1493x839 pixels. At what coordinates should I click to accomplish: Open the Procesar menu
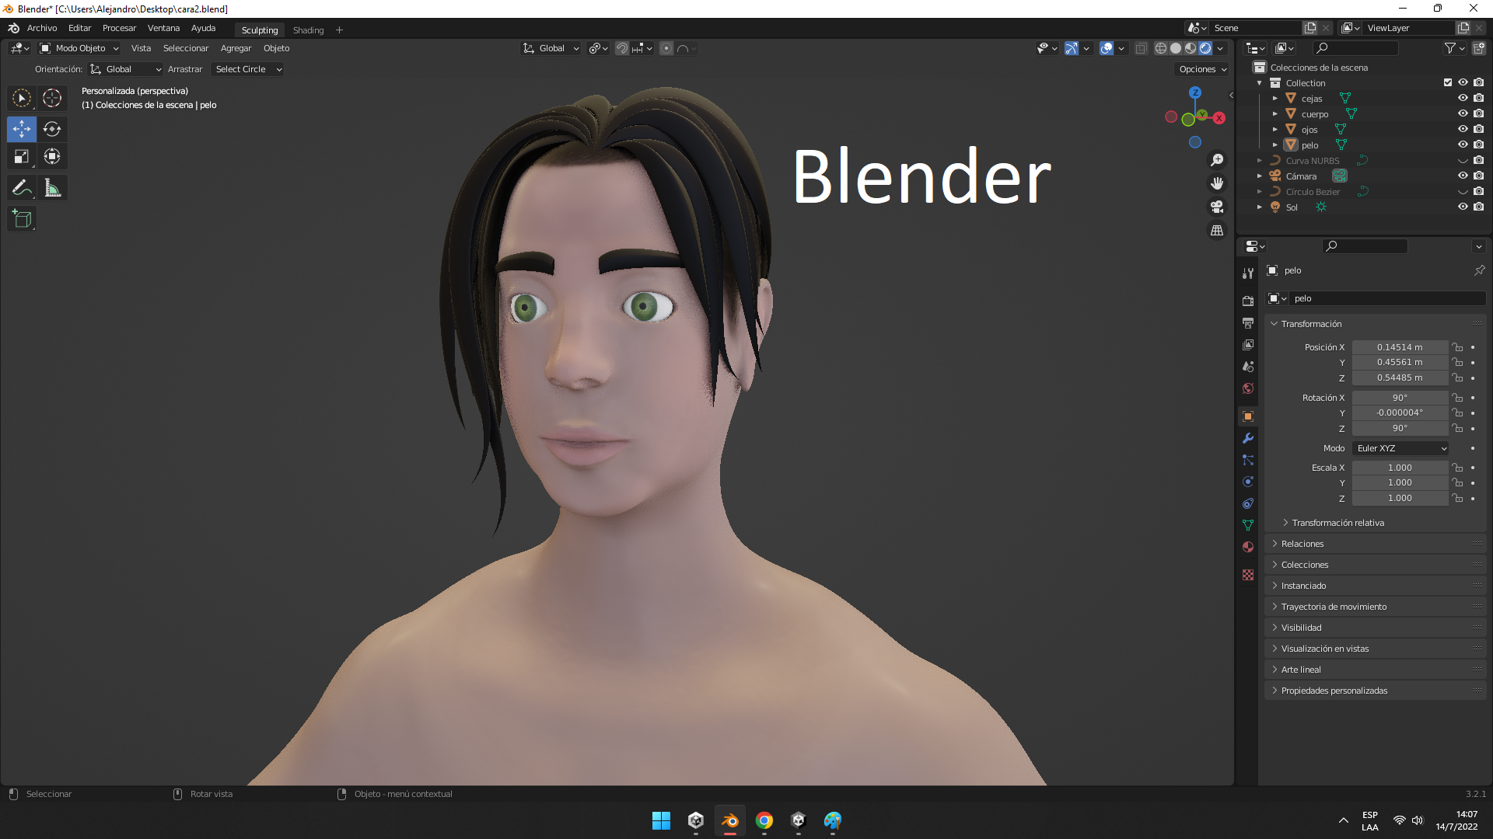click(119, 28)
